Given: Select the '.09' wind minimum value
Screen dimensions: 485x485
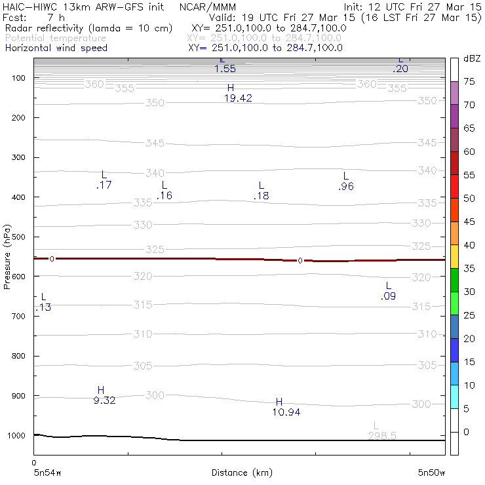Looking at the screenshot, I should pos(388,296).
